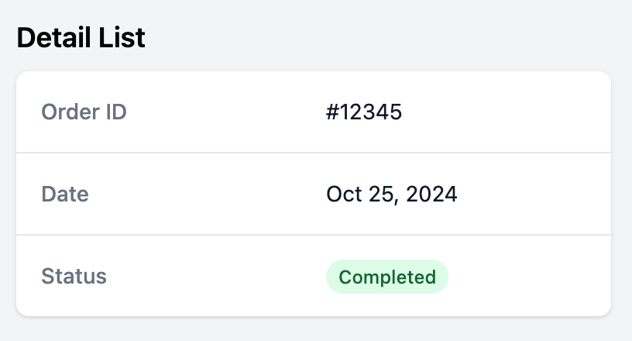Click the Completed status badge
Screen dimensions: 632x341
coord(387,277)
